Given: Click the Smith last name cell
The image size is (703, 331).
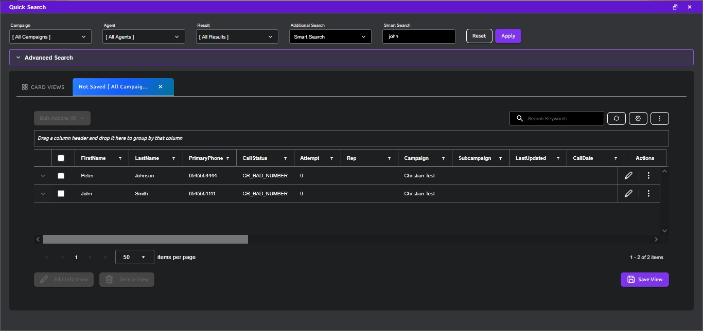Looking at the screenshot, I should click(x=142, y=194).
